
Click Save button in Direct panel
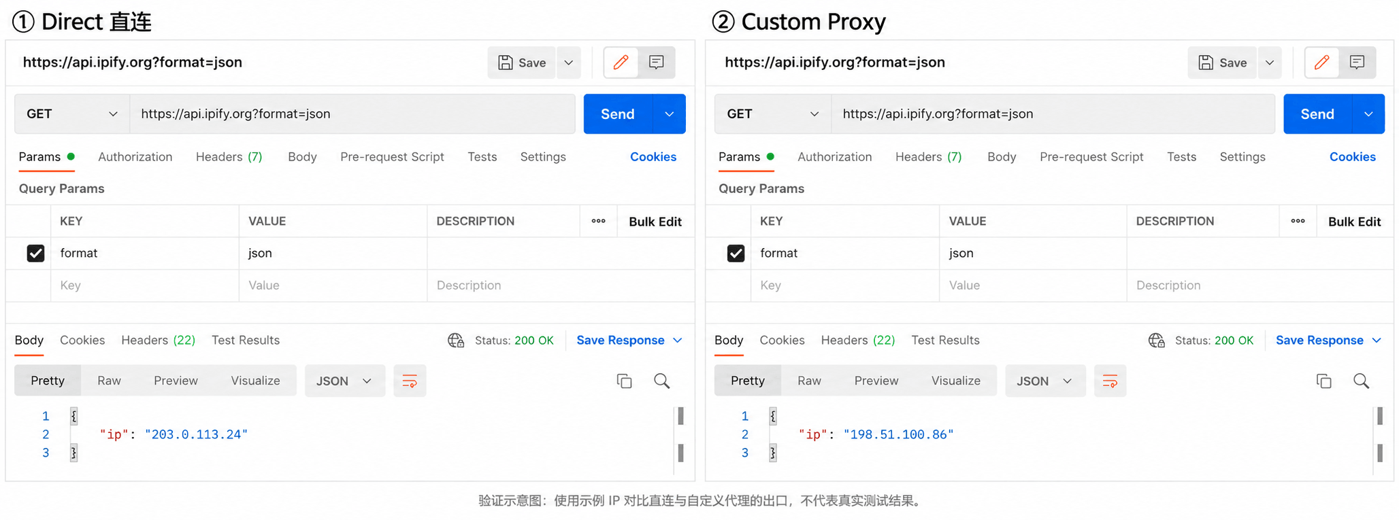pyautogui.click(x=522, y=63)
